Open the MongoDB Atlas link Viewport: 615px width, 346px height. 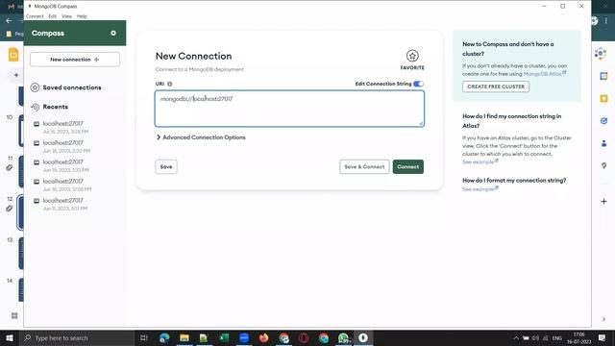(545, 74)
